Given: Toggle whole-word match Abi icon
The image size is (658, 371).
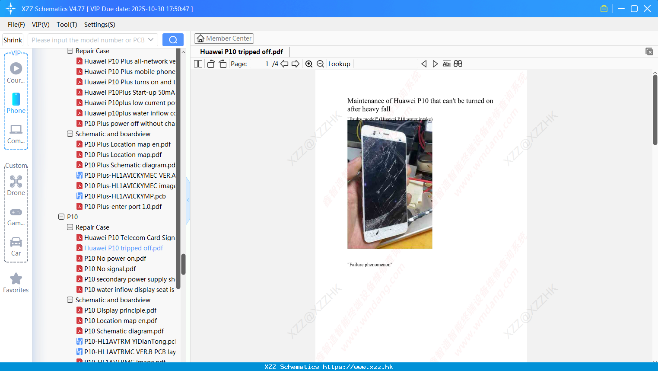Looking at the screenshot, I should [x=446, y=64].
